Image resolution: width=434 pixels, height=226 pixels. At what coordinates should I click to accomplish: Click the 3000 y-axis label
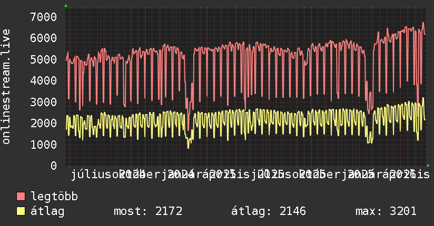coord(44,102)
